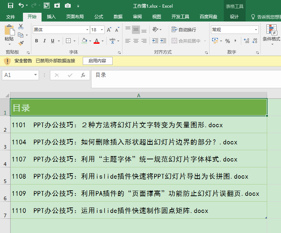281x233 pixels.
Task: Click the Select All corner triangle
Action: [7, 95]
